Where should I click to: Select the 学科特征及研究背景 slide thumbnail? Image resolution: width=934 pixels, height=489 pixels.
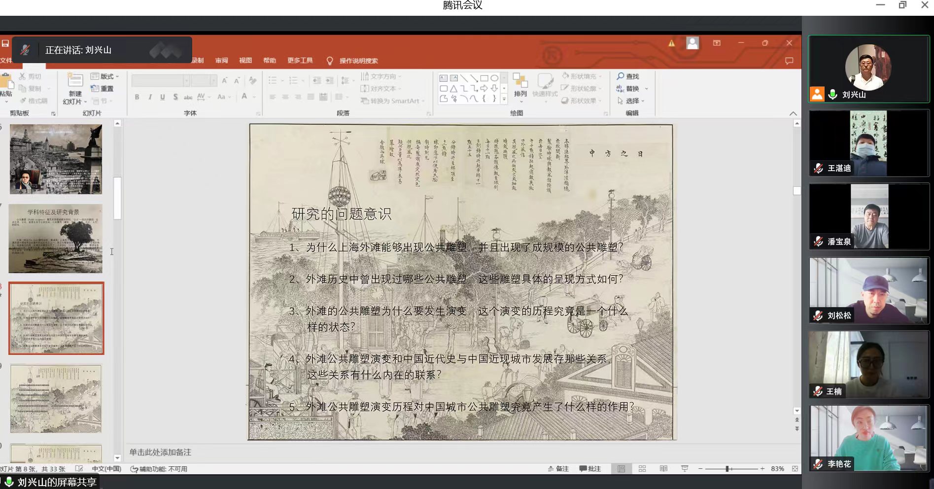point(56,239)
